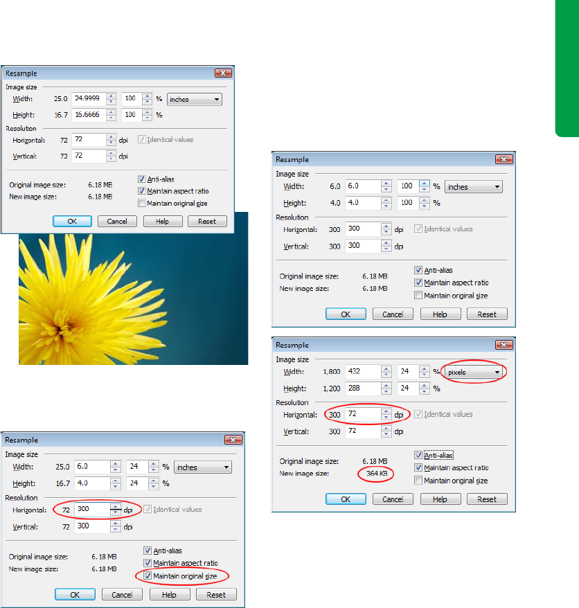Click Reset in the dialog showing width 24.9999

[207, 221]
